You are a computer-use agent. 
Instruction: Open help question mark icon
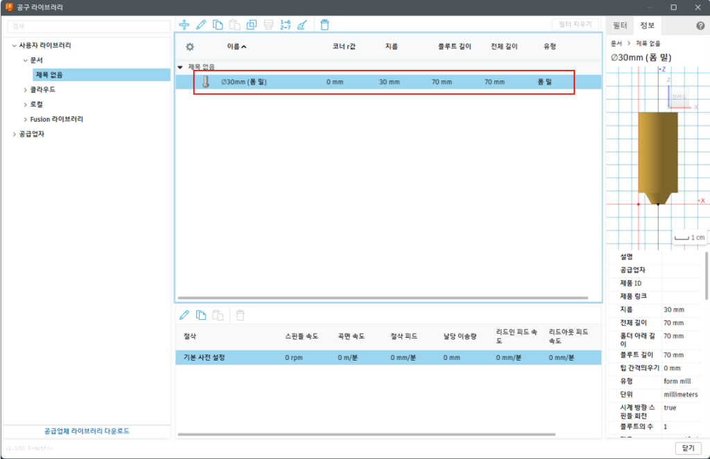(700, 26)
